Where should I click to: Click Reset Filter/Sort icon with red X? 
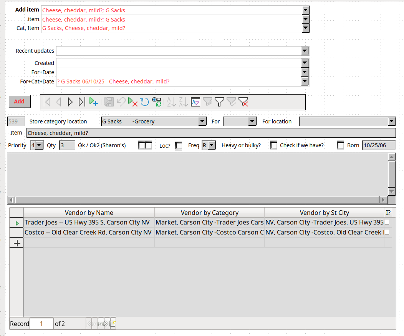[243, 102]
